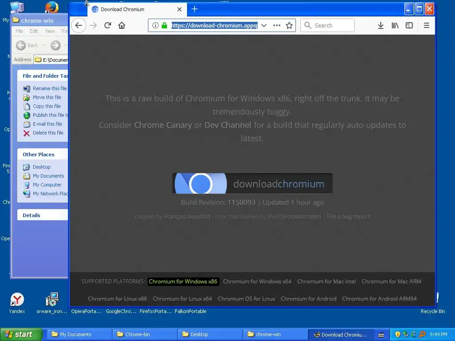Collapse File and Folder Tasks header

click(43, 76)
